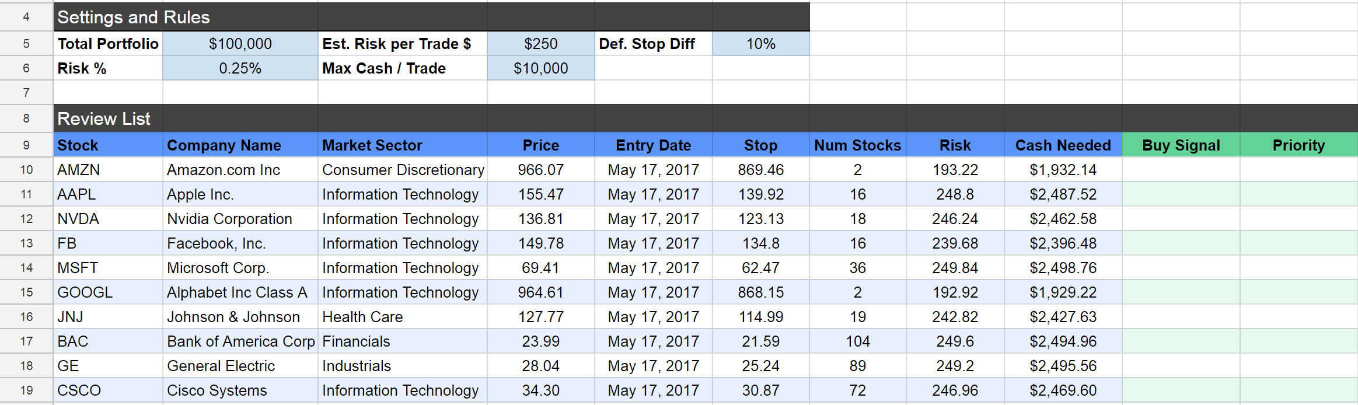This screenshot has height=405, width=1358.
Task: Select the BAC ticker cell
Action: point(108,341)
